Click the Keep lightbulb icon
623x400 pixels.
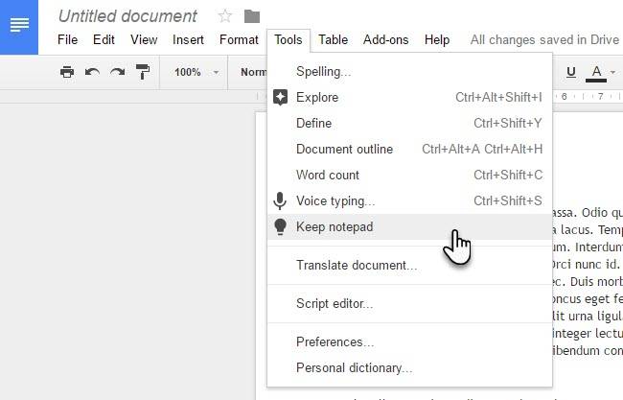coord(280,226)
